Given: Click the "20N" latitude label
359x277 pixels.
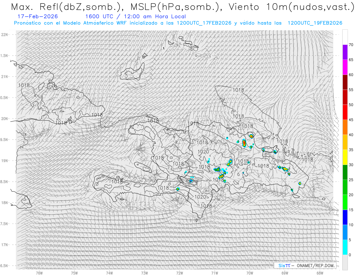Looking at the screenshot, I should [4, 119].
